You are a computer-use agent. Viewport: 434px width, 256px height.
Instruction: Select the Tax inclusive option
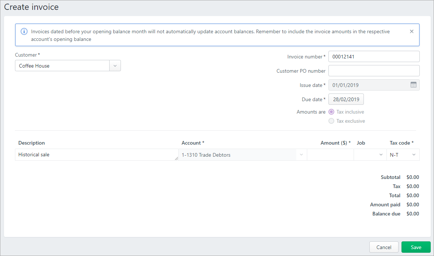331,112
